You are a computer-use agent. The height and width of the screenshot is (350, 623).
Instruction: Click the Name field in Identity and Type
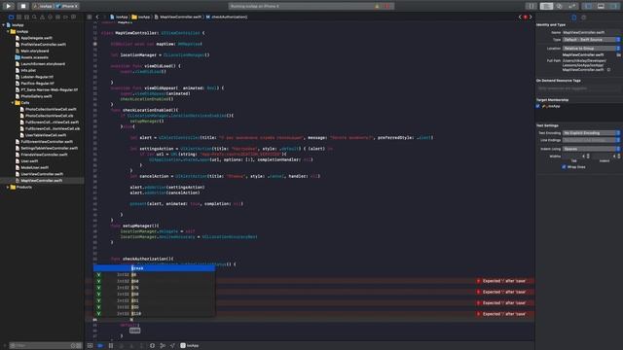(x=591, y=32)
